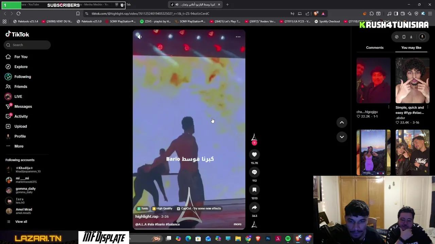Open the browser hamburger menu

coord(430,14)
